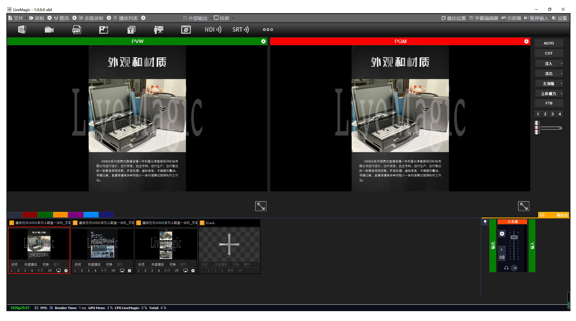This screenshot has height=321, width=576.
Task: Add new input in Blank slot
Action: [x=229, y=244]
